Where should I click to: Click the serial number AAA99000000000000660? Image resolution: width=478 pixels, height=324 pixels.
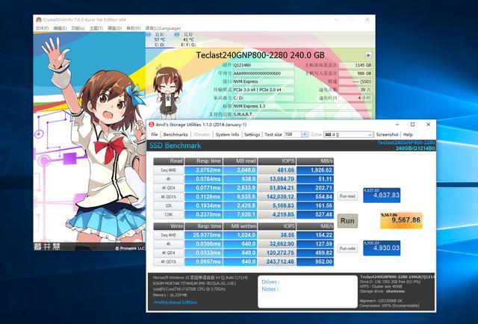[x=264, y=73]
